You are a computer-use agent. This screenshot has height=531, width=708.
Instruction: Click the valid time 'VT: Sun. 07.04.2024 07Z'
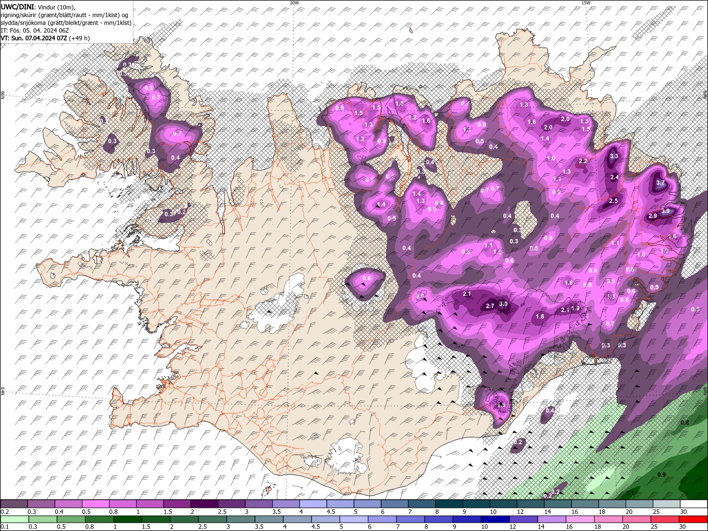[34, 38]
